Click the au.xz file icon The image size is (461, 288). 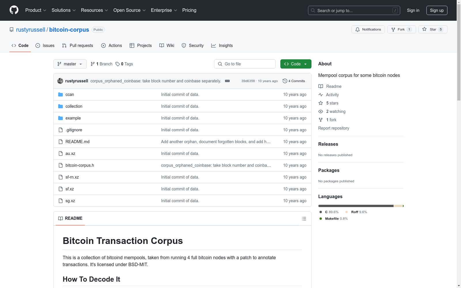coord(61,154)
